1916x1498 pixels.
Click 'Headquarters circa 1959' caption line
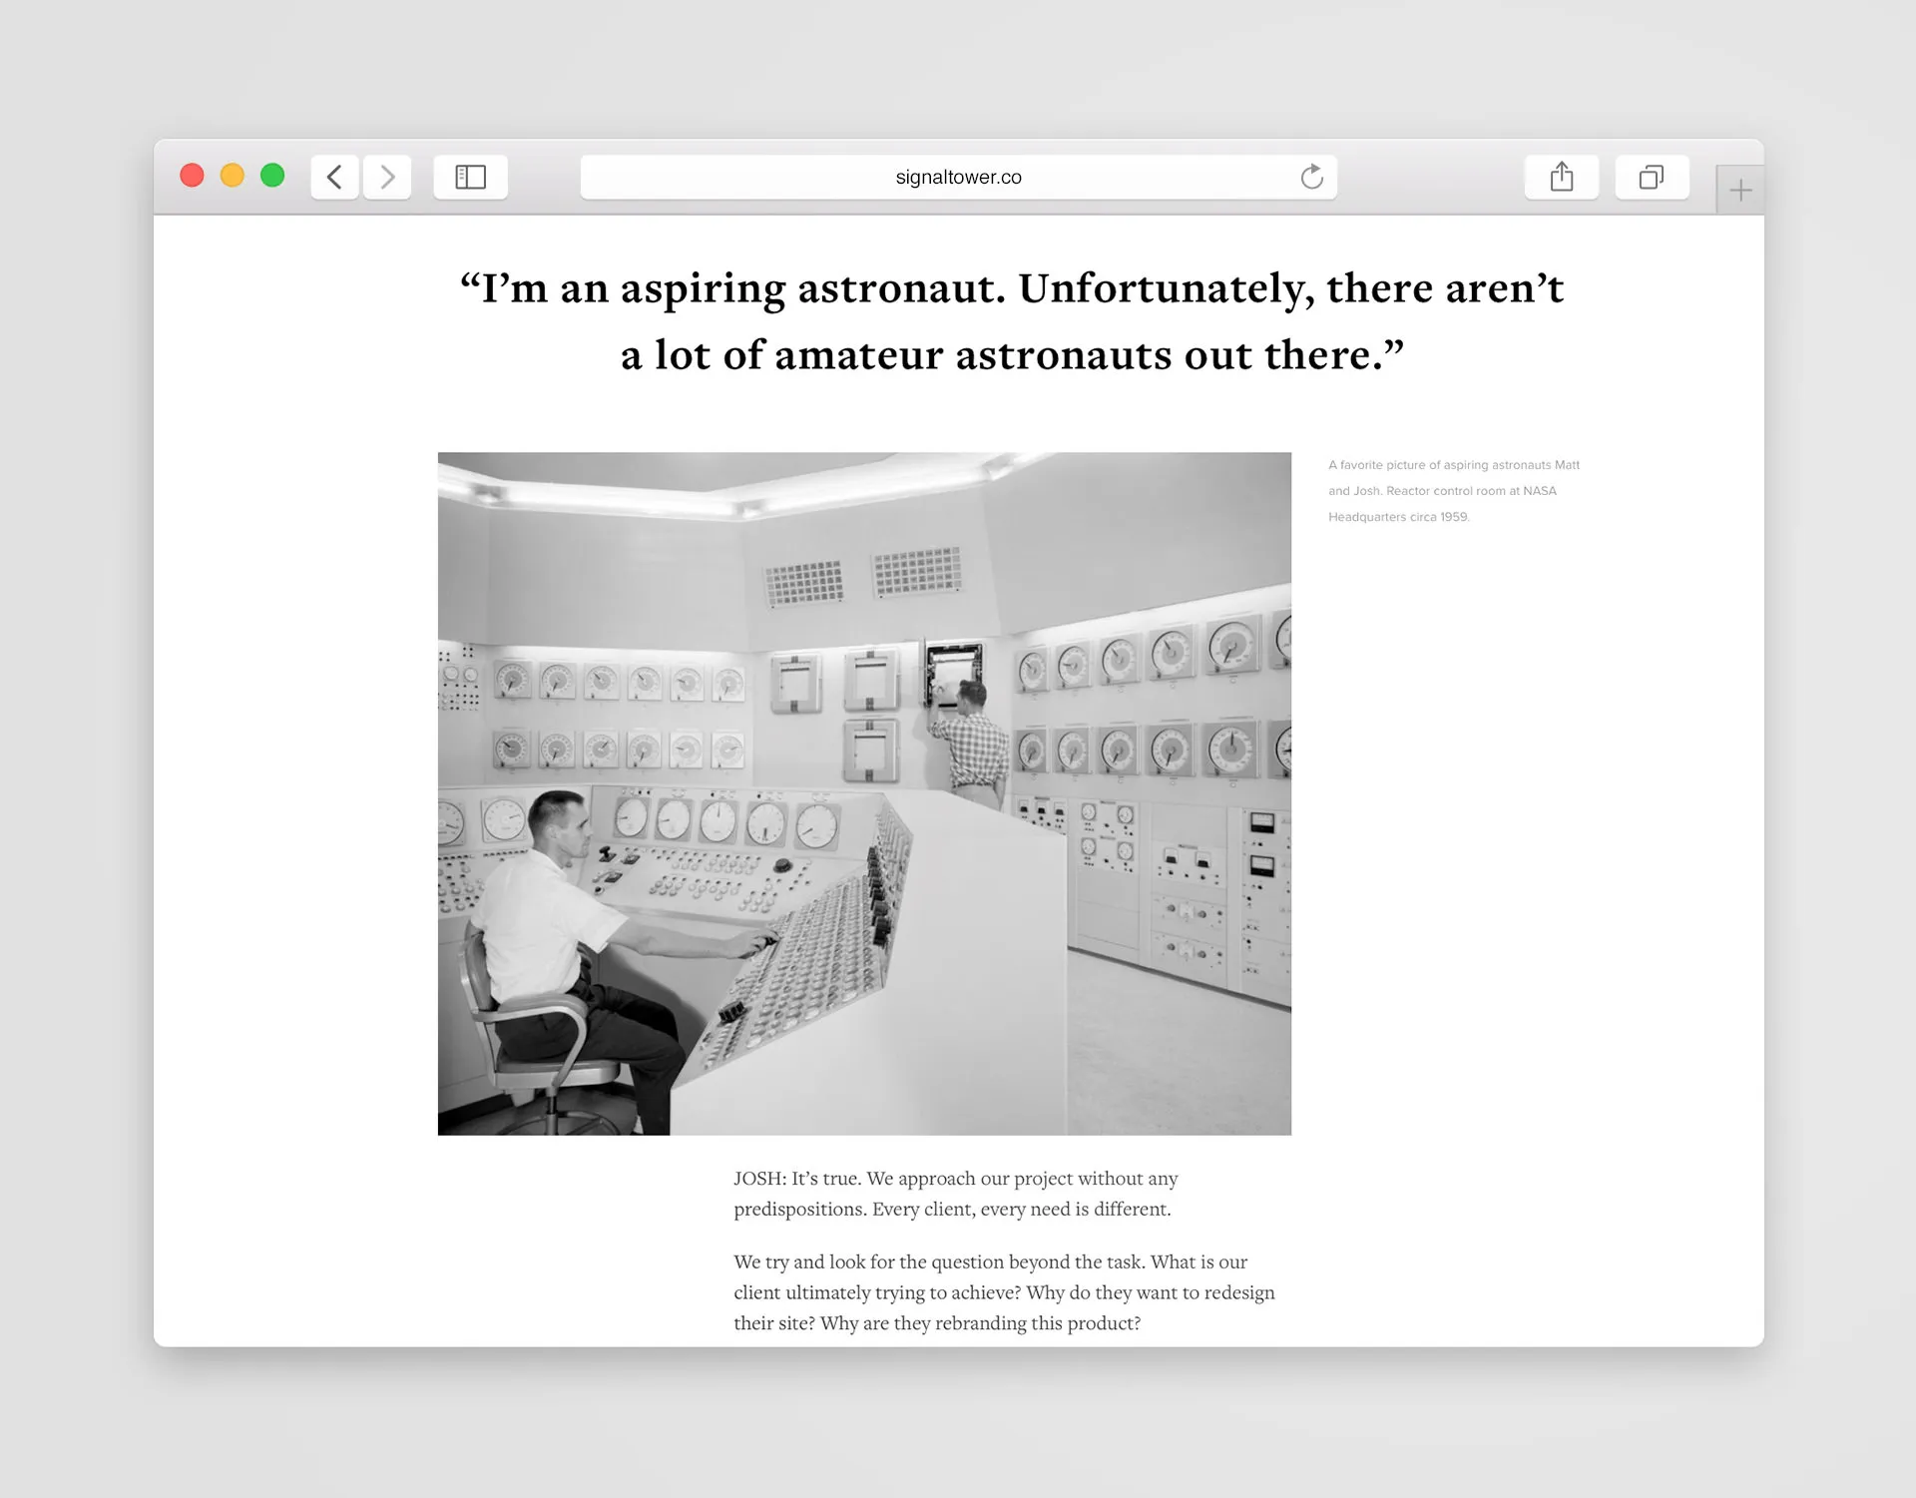[1398, 517]
